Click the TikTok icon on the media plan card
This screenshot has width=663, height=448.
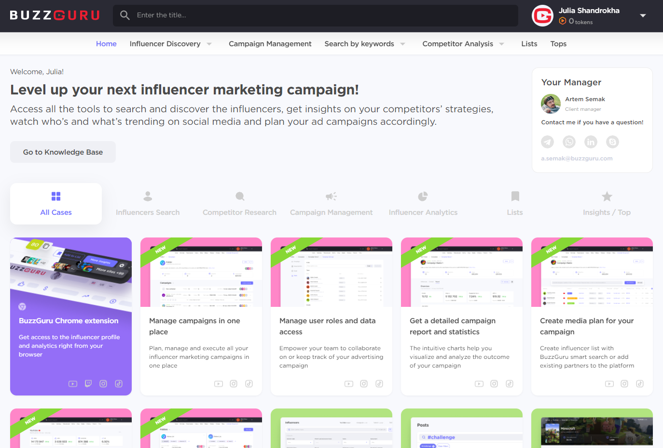click(x=640, y=384)
